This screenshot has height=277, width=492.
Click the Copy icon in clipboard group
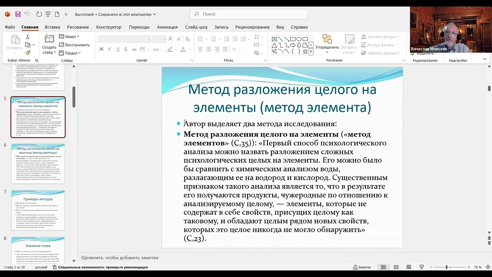pyautogui.click(x=27, y=45)
